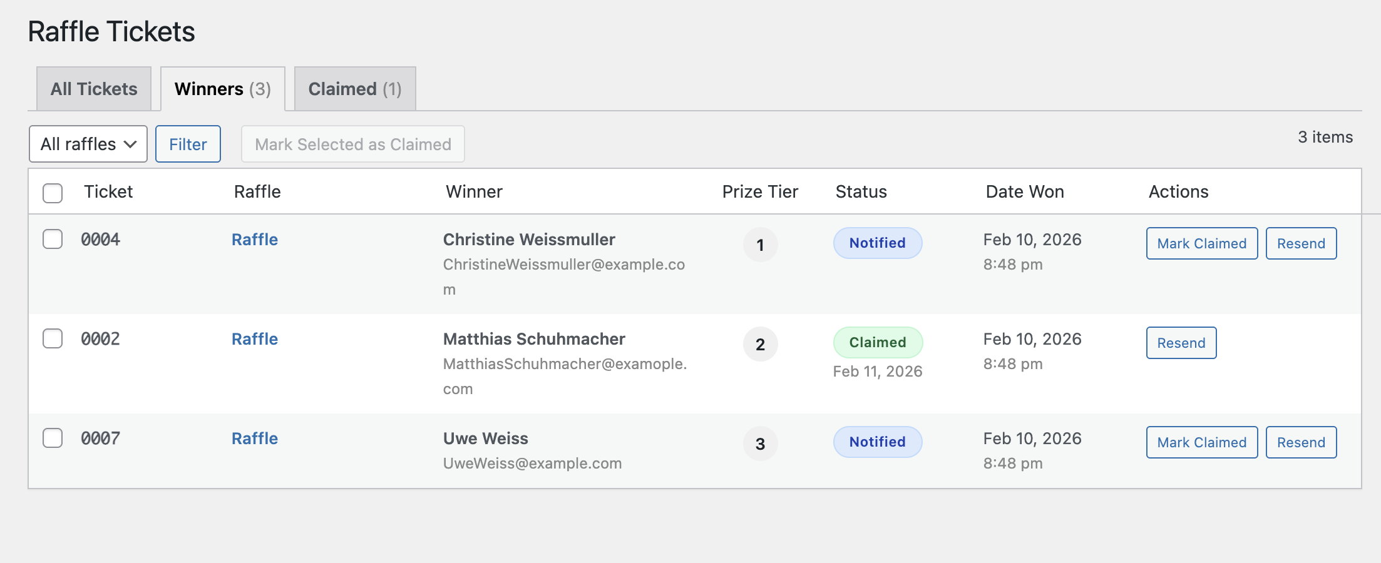Mark Christine Weissmuller's ticket as claimed
This screenshot has width=1381, height=563.
coord(1201,243)
